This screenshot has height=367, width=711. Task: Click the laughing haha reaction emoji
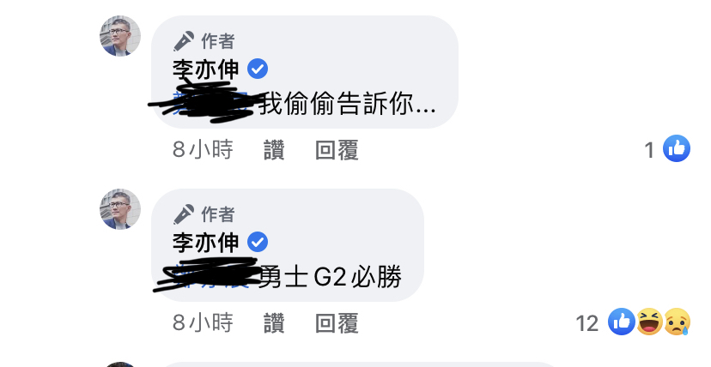tap(649, 322)
